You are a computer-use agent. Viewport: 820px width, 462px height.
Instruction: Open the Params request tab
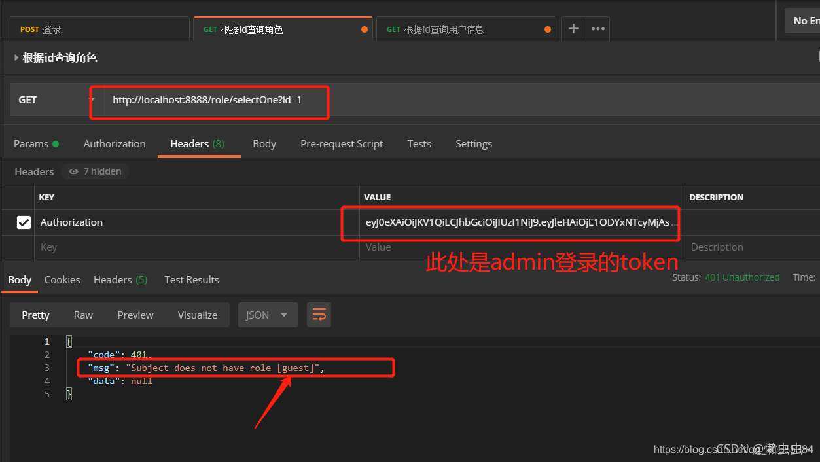tap(36, 144)
